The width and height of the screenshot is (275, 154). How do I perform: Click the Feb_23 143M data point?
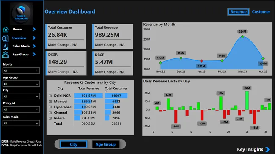(x=222, y=60)
